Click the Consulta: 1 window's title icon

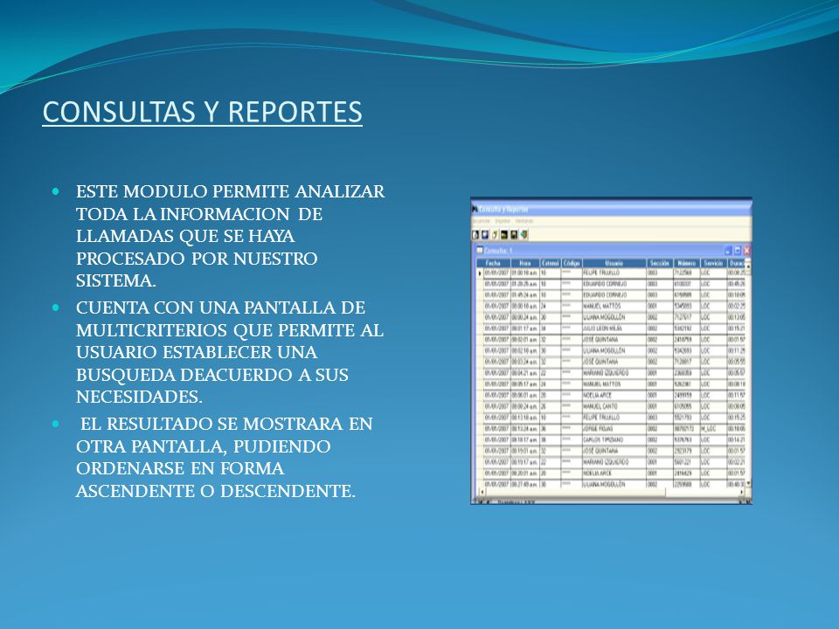[x=480, y=251]
